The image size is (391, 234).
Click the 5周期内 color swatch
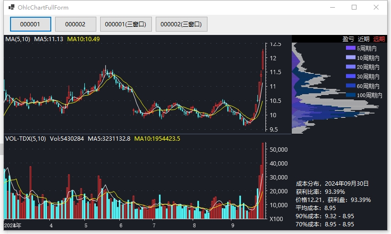tap(351, 48)
